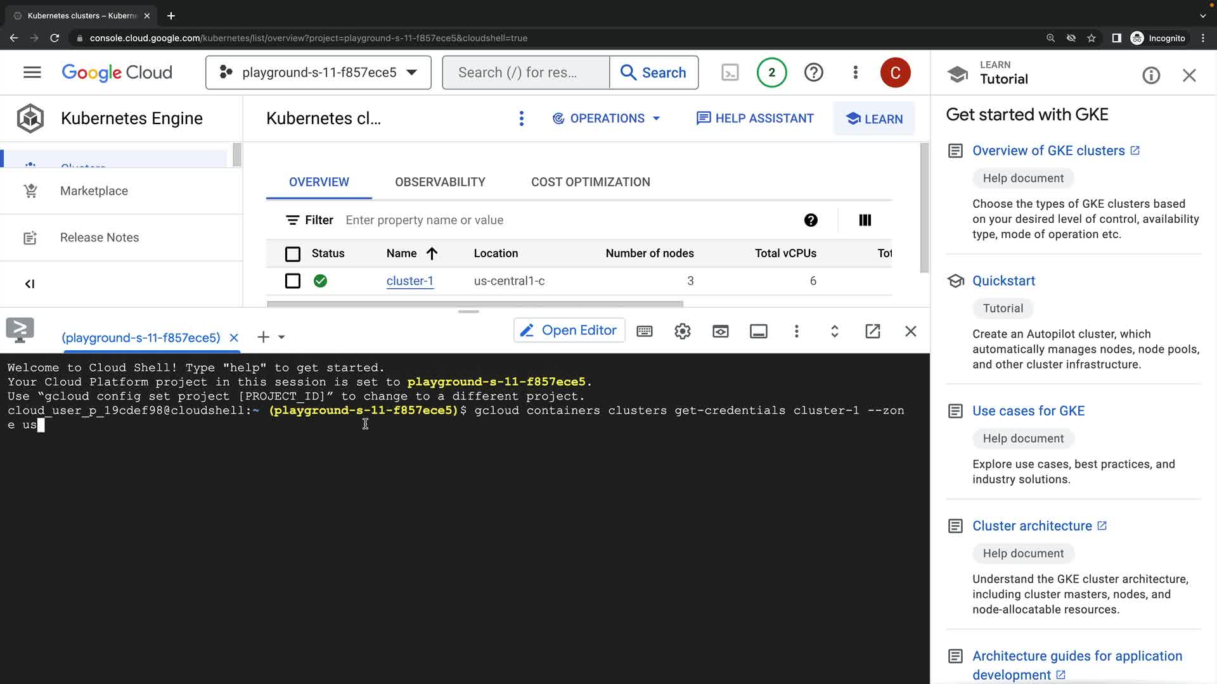Open the main navigation hamburger menu
This screenshot has width=1217, height=684.
pos(32,73)
